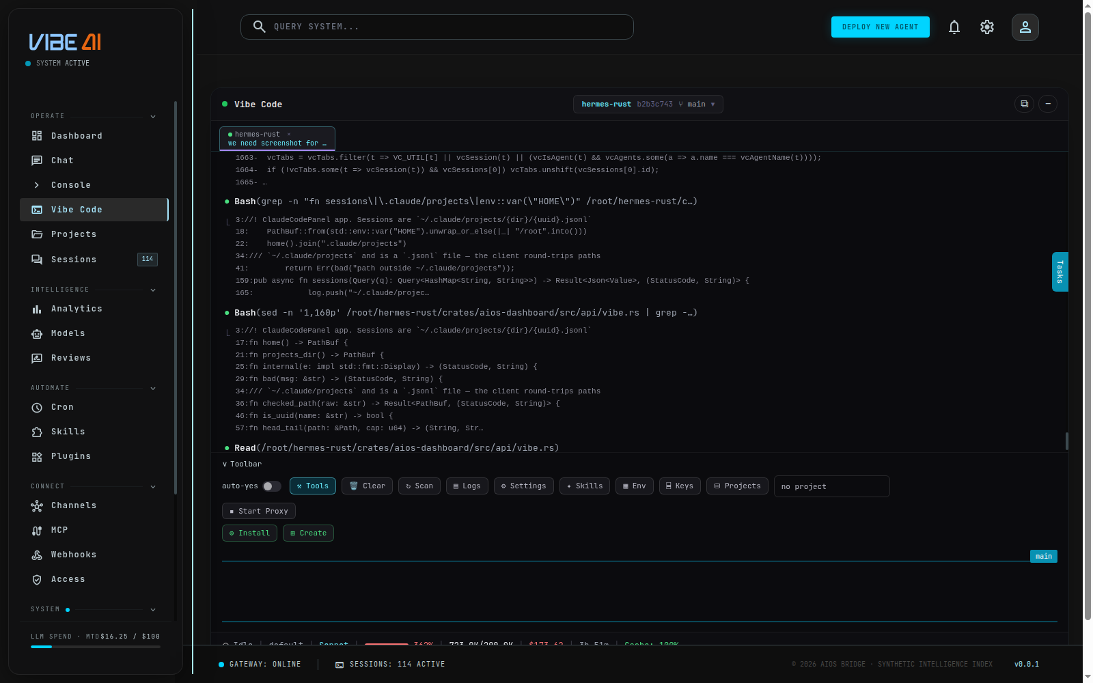Viewport: 1093px width, 683px height.
Task: Collapse the Toolbar disclosure
Action: click(242, 464)
